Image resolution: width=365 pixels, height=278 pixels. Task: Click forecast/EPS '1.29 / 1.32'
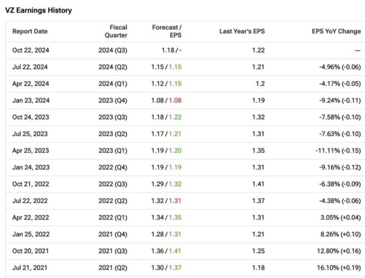pyautogui.click(x=167, y=184)
